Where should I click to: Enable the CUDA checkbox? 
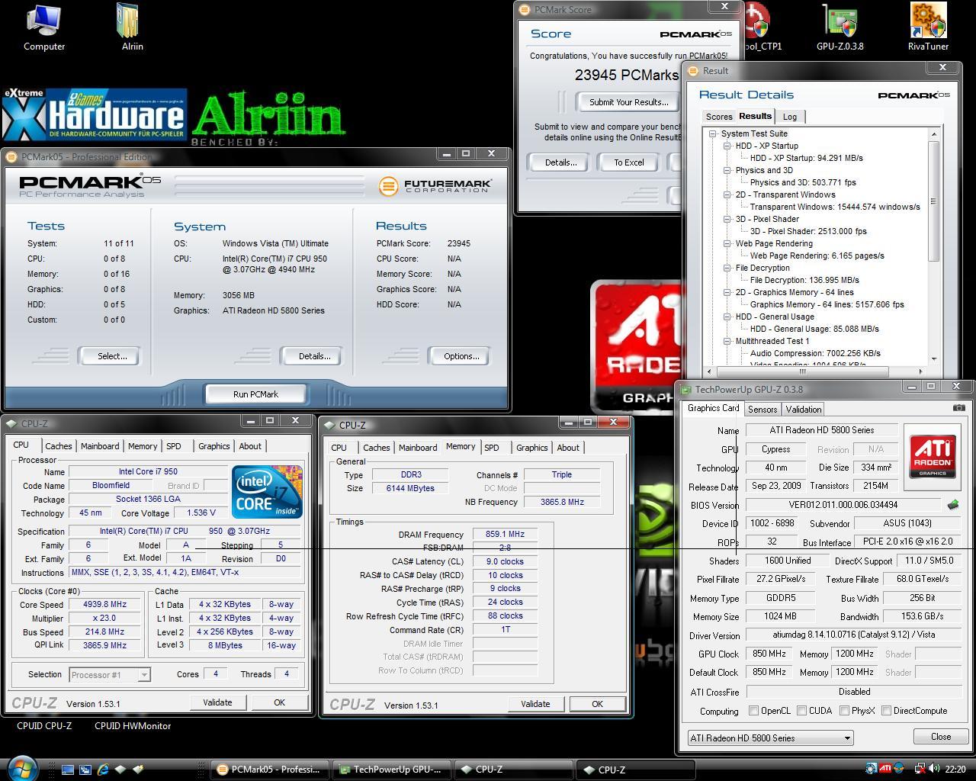802,711
